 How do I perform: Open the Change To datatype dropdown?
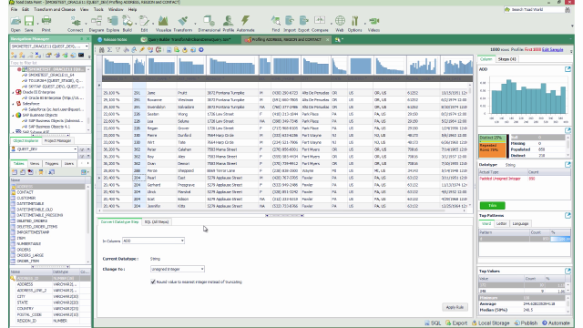pos(202,269)
